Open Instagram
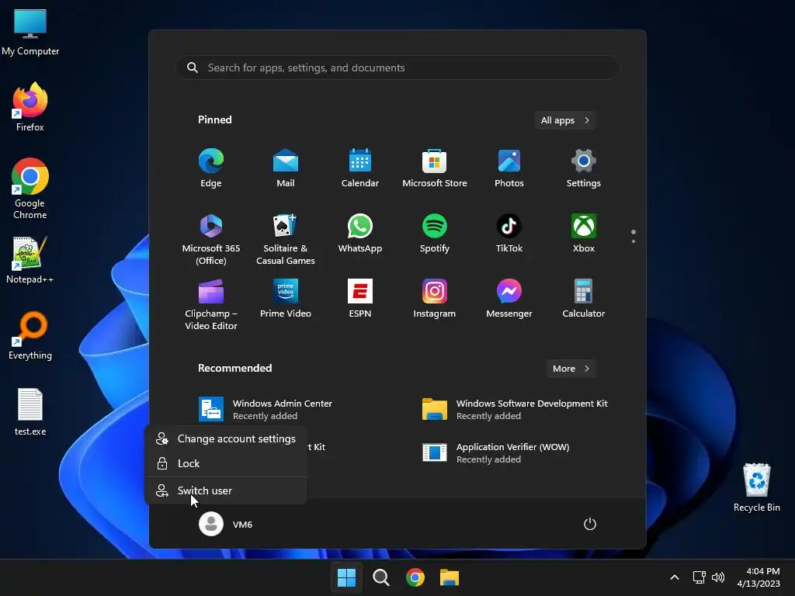Screen dimensions: 795x596 click(435, 299)
